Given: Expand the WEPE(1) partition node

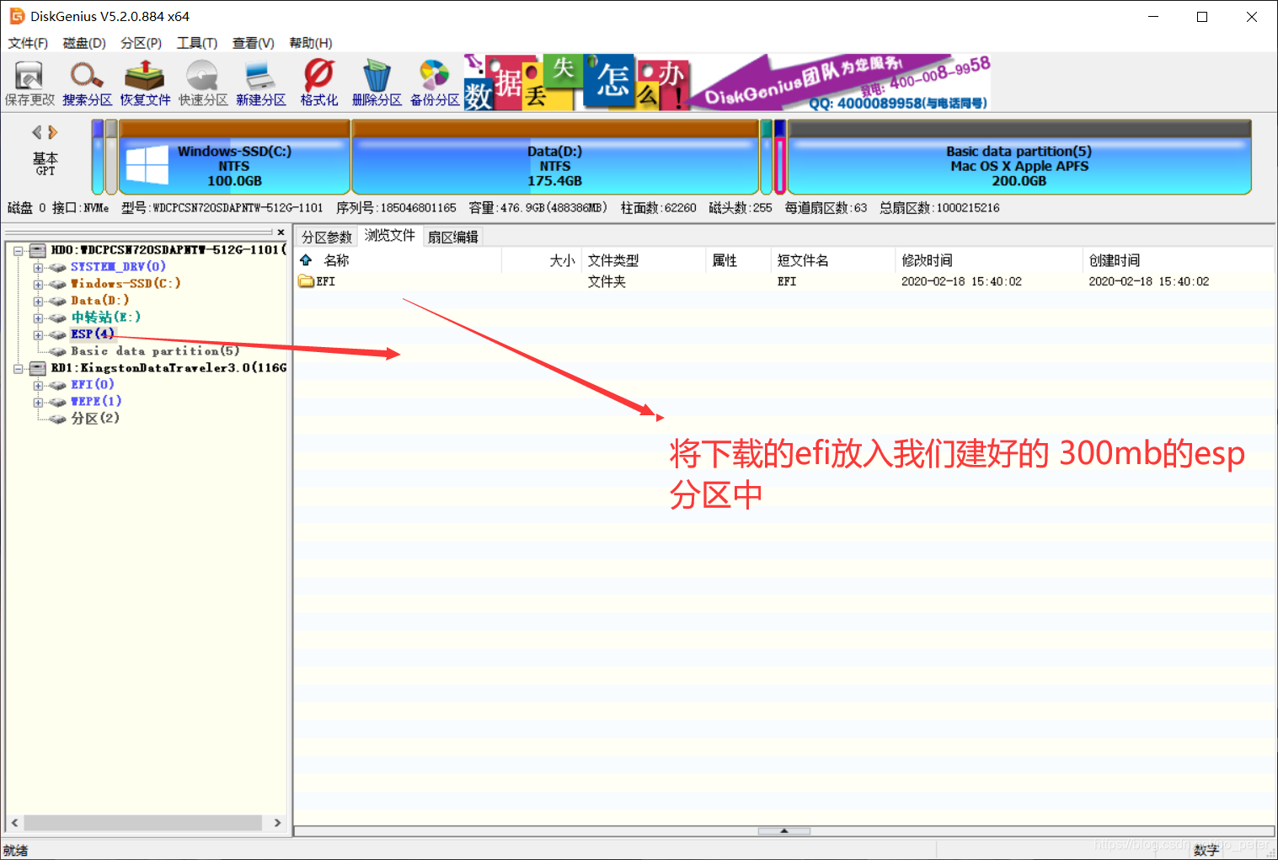Looking at the screenshot, I should [38, 402].
